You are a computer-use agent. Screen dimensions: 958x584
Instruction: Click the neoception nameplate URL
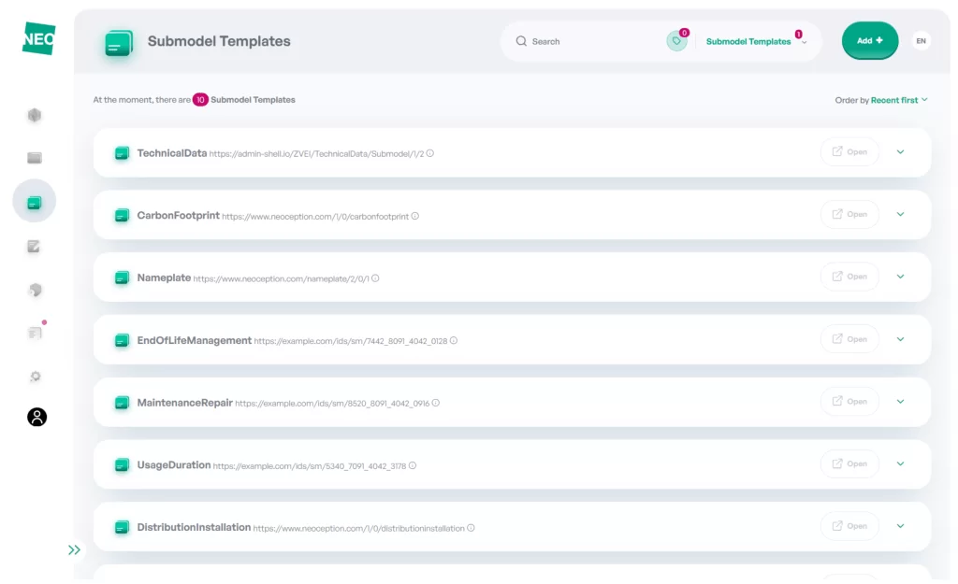tap(281, 278)
